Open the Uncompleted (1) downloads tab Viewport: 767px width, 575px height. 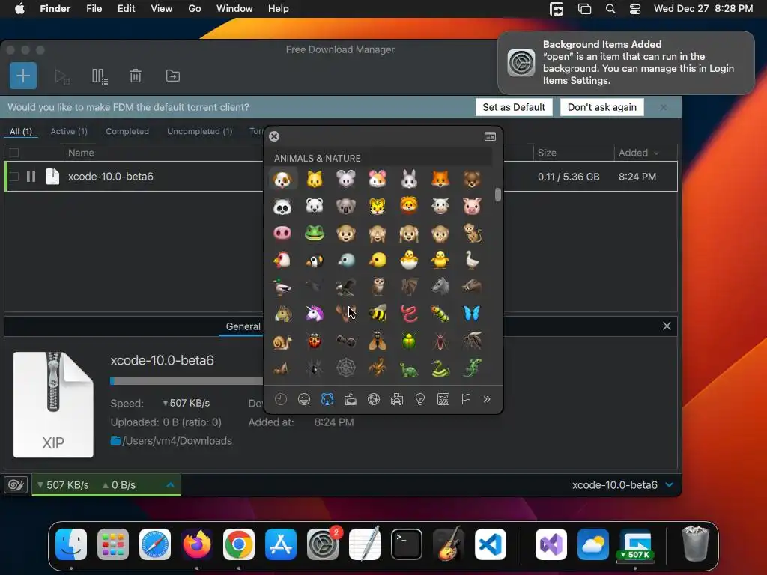point(199,131)
